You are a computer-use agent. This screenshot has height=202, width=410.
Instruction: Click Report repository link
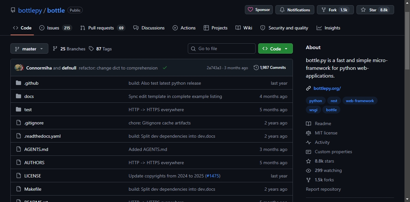323,189
